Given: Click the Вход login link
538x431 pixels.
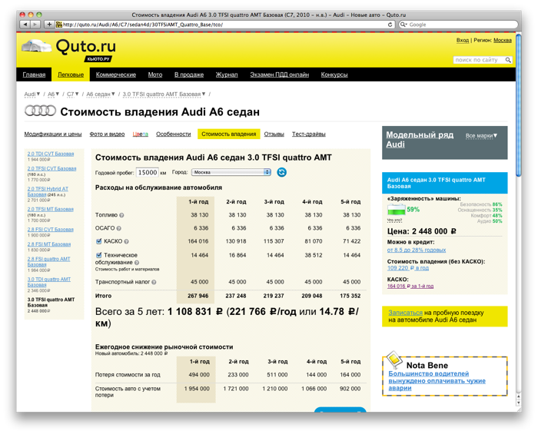Looking at the screenshot, I should [463, 41].
